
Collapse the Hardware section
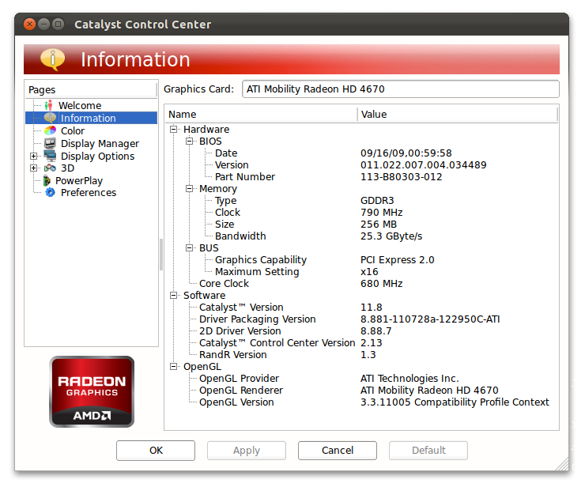pos(173,129)
